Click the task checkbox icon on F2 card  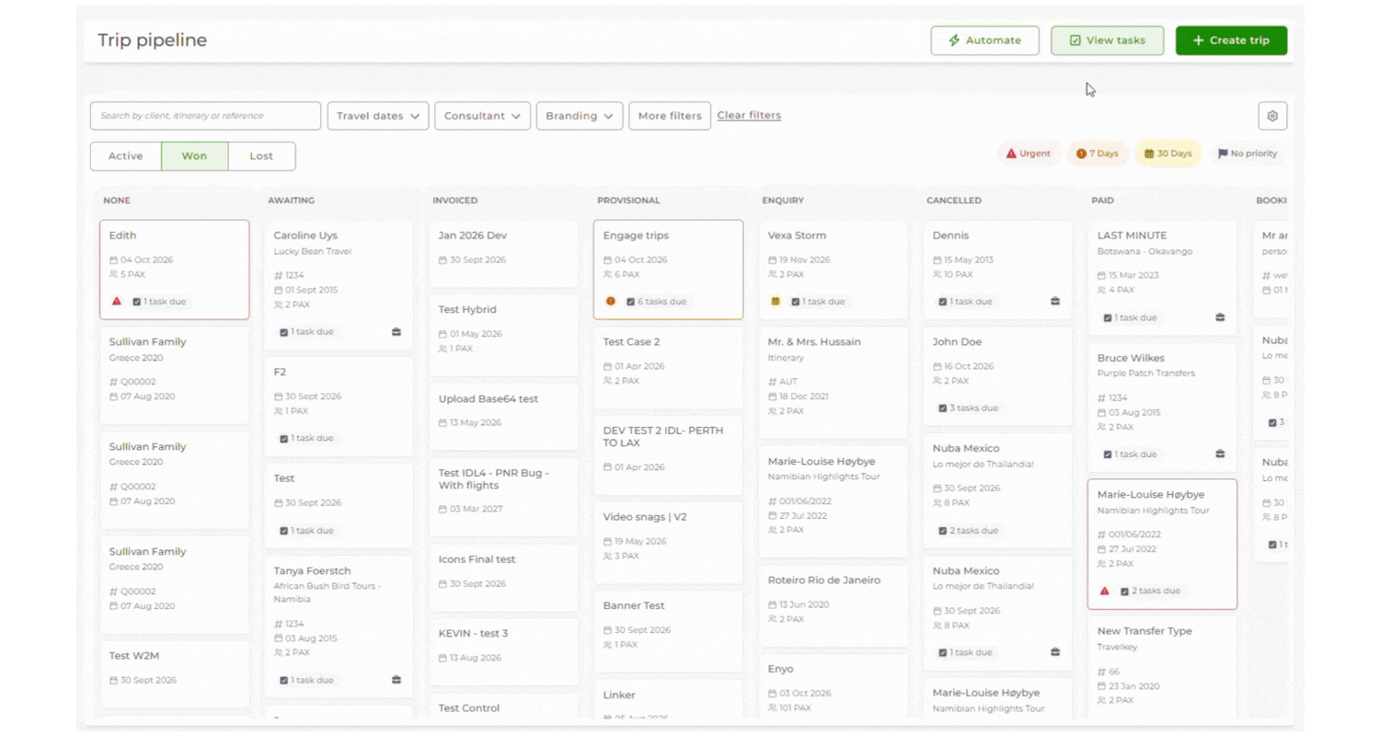click(x=284, y=438)
